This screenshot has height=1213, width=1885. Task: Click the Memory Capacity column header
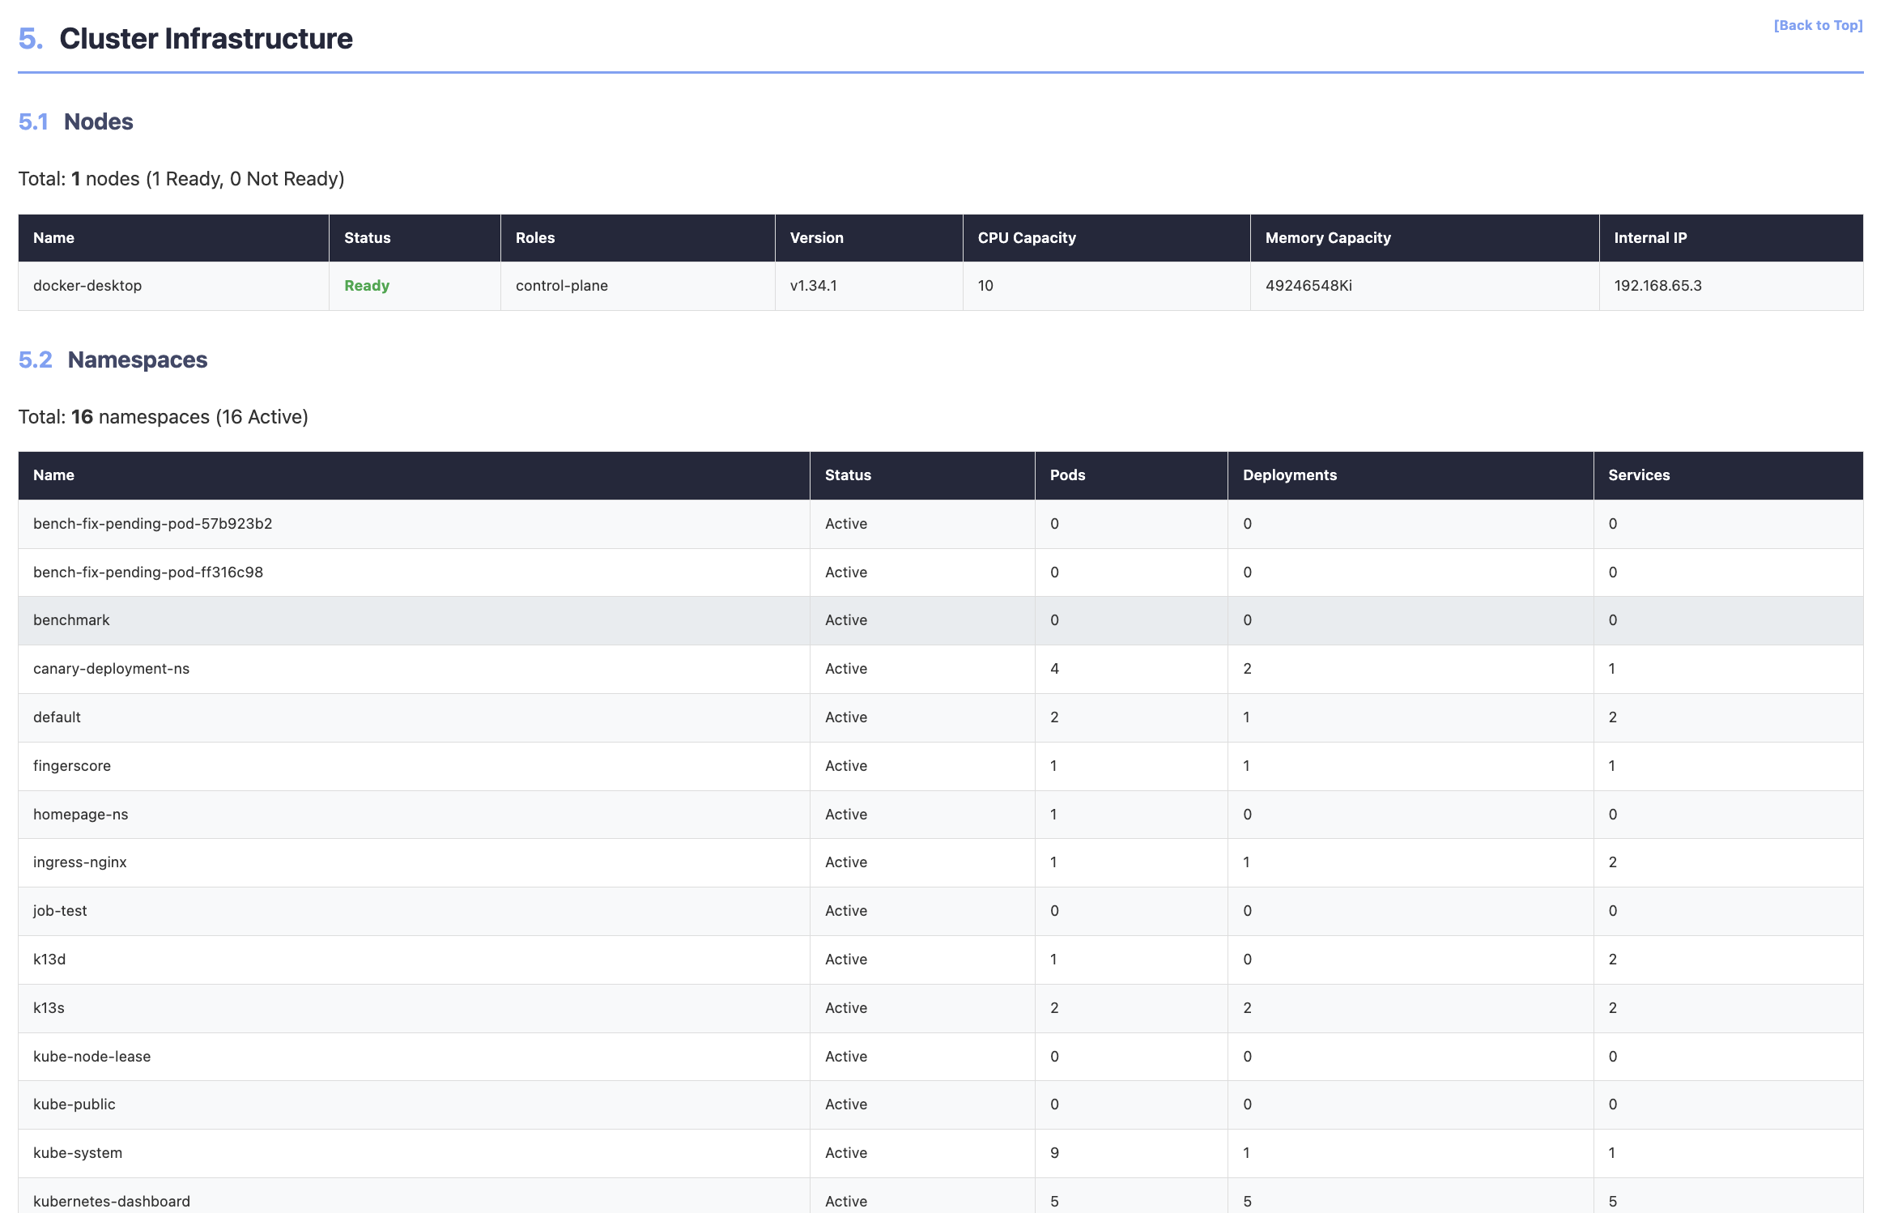pyautogui.click(x=1327, y=238)
